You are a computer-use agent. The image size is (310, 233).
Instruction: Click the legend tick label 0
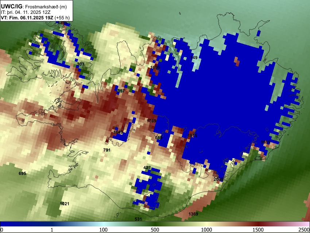(x=2, y=230)
